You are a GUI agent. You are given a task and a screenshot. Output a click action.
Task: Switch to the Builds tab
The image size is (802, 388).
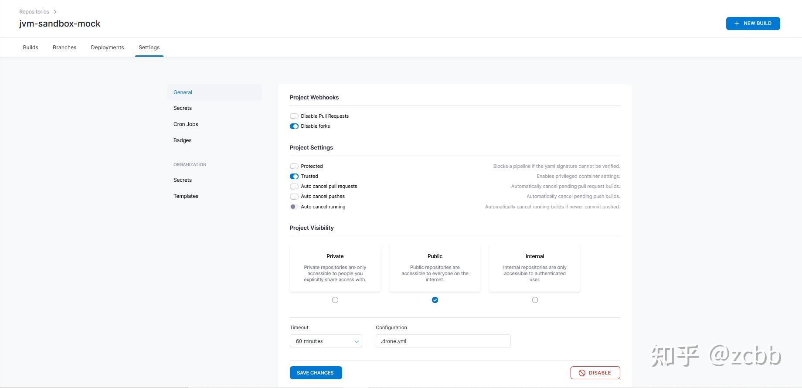[31, 48]
